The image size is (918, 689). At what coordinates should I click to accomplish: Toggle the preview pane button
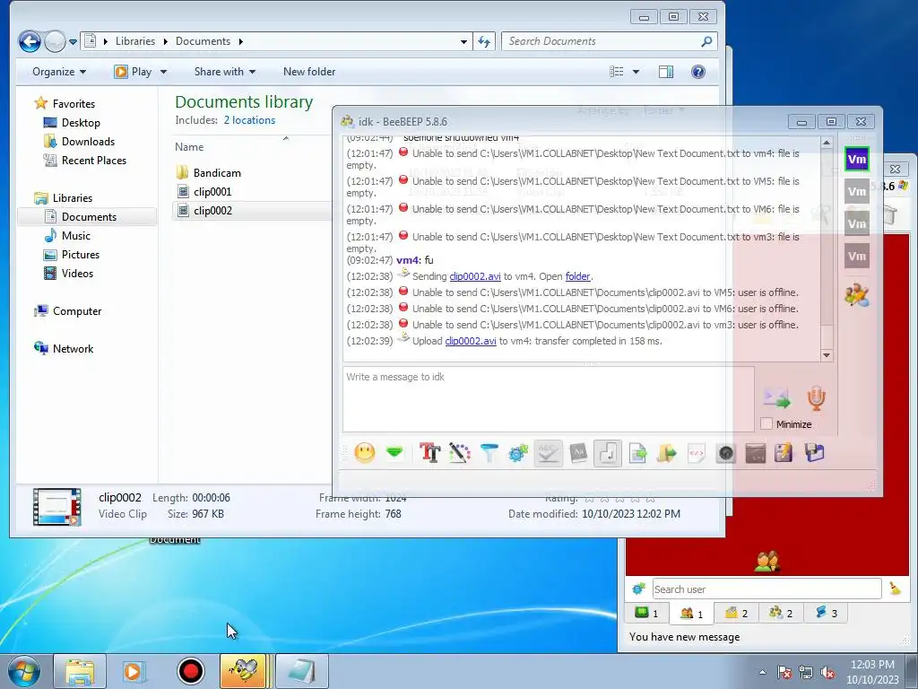(x=666, y=72)
